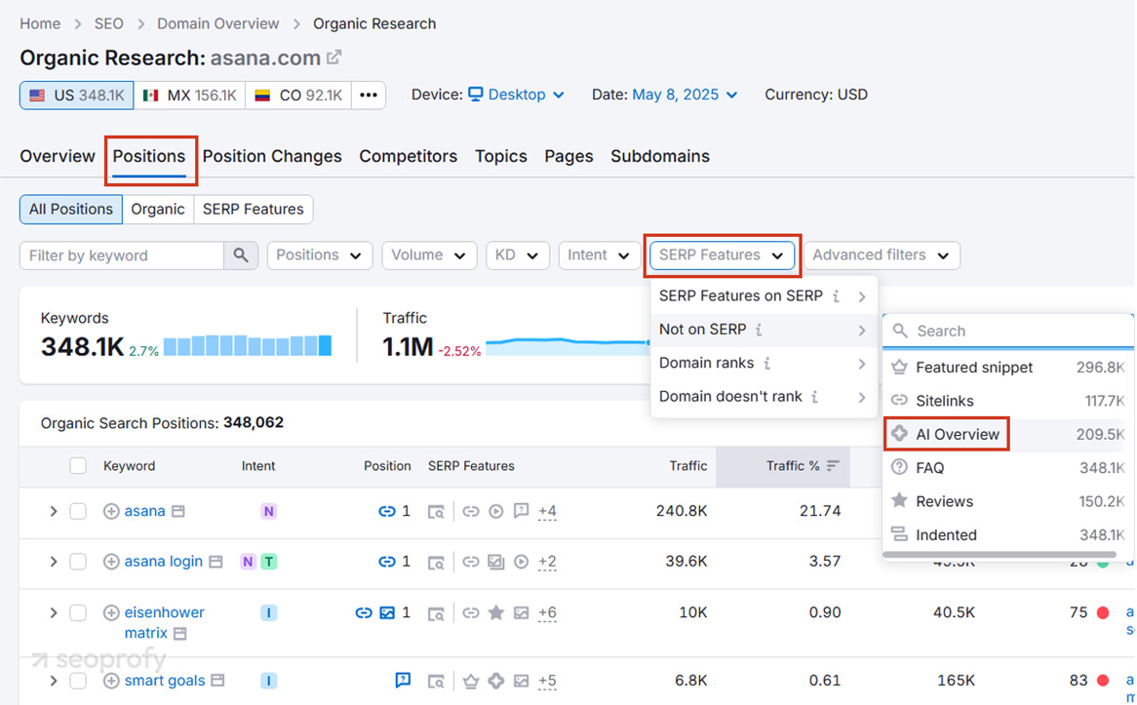Go to Domain Overview breadcrumb
This screenshot has width=1137, height=705.
[218, 23]
